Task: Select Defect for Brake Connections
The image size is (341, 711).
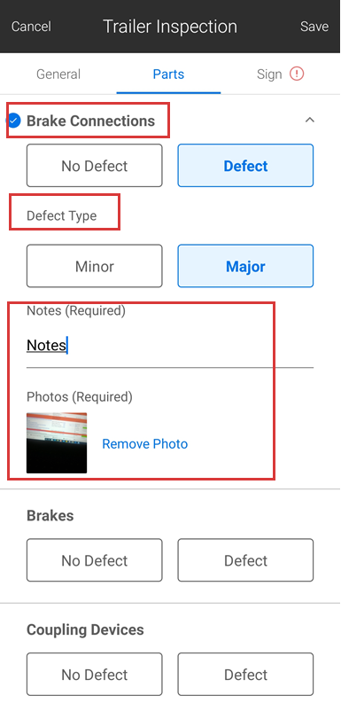Action: [x=245, y=166]
